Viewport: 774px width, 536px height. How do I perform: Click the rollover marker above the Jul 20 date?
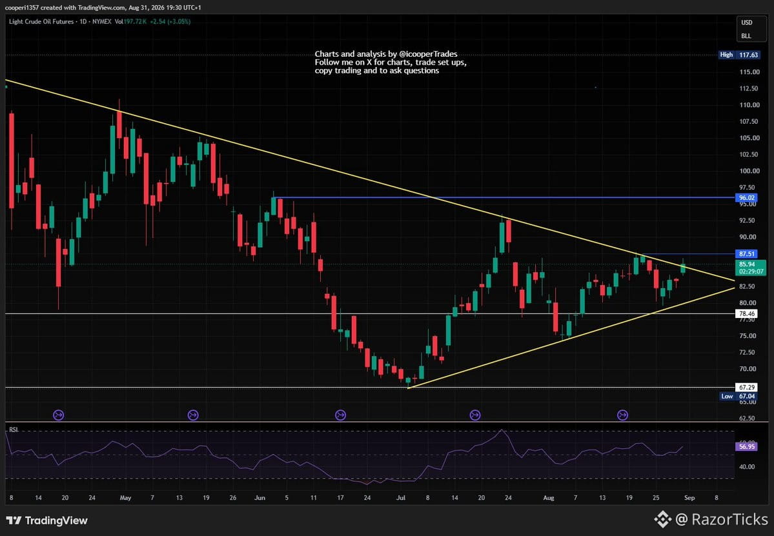(475, 415)
